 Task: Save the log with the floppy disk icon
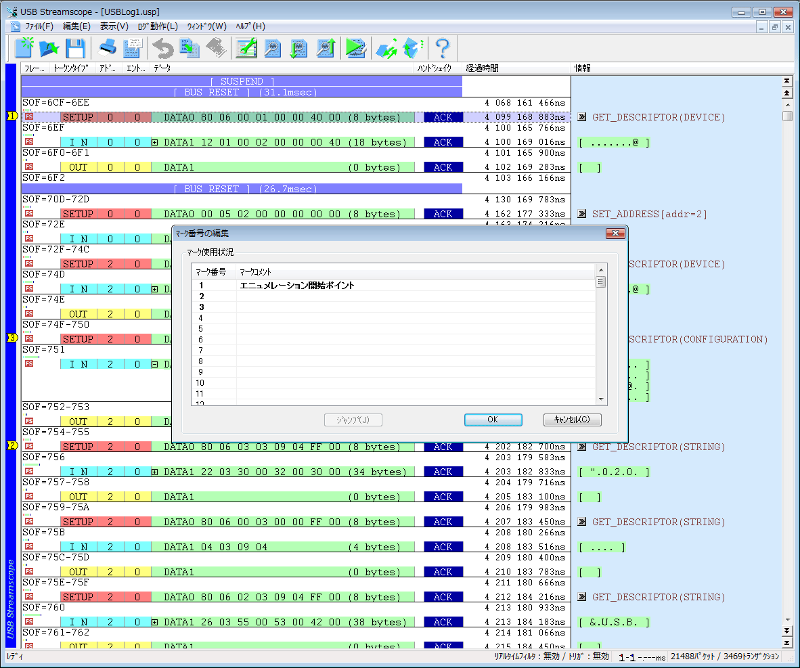pyautogui.click(x=76, y=48)
